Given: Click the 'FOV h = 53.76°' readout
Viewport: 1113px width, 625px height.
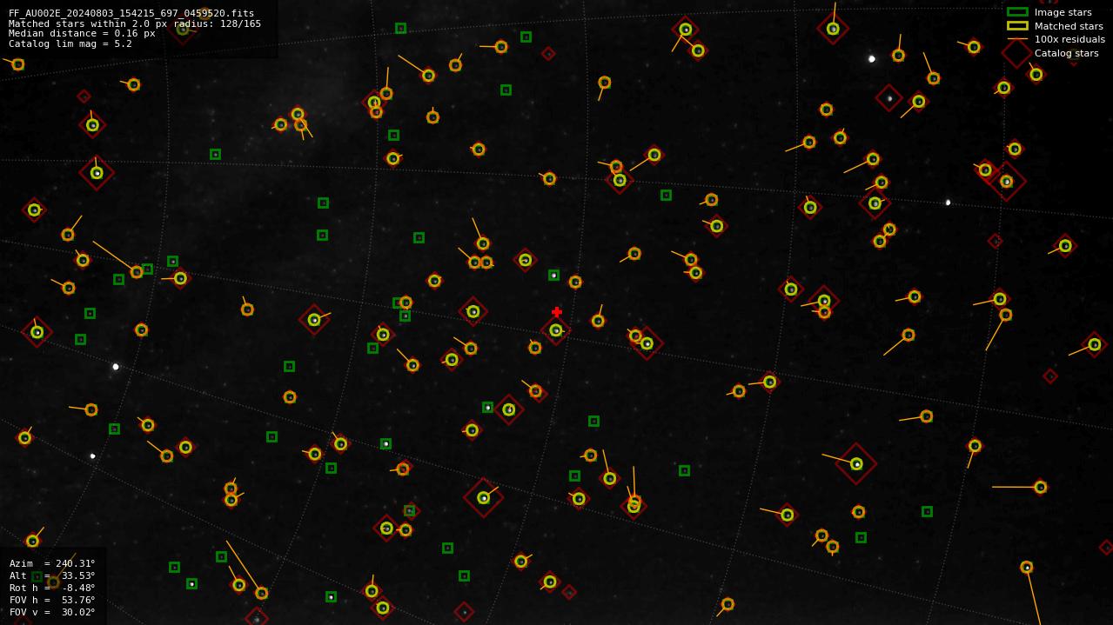Looking at the screenshot, I should (x=52, y=600).
